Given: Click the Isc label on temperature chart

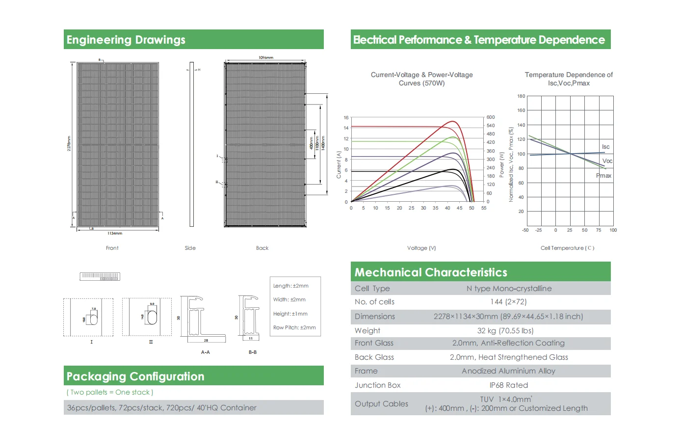Looking at the screenshot, I should [606, 147].
